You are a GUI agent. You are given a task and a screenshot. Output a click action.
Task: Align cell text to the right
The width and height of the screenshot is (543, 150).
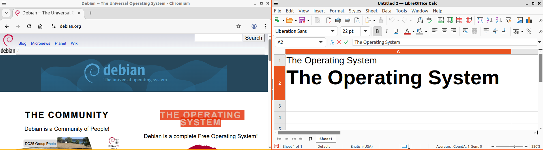[454, 31]
